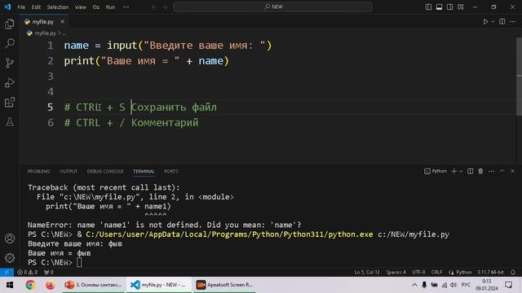The height and width of the screenshot is (293, 522).
Task: Switch to the PROBLEMS panel tab
Action: [x=38, y=171]
